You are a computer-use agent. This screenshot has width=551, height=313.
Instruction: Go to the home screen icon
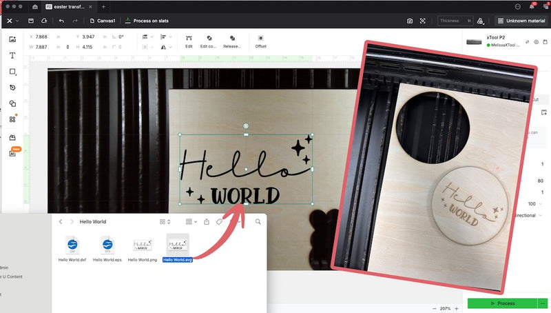pyautogui.click(x=35, y=7)
